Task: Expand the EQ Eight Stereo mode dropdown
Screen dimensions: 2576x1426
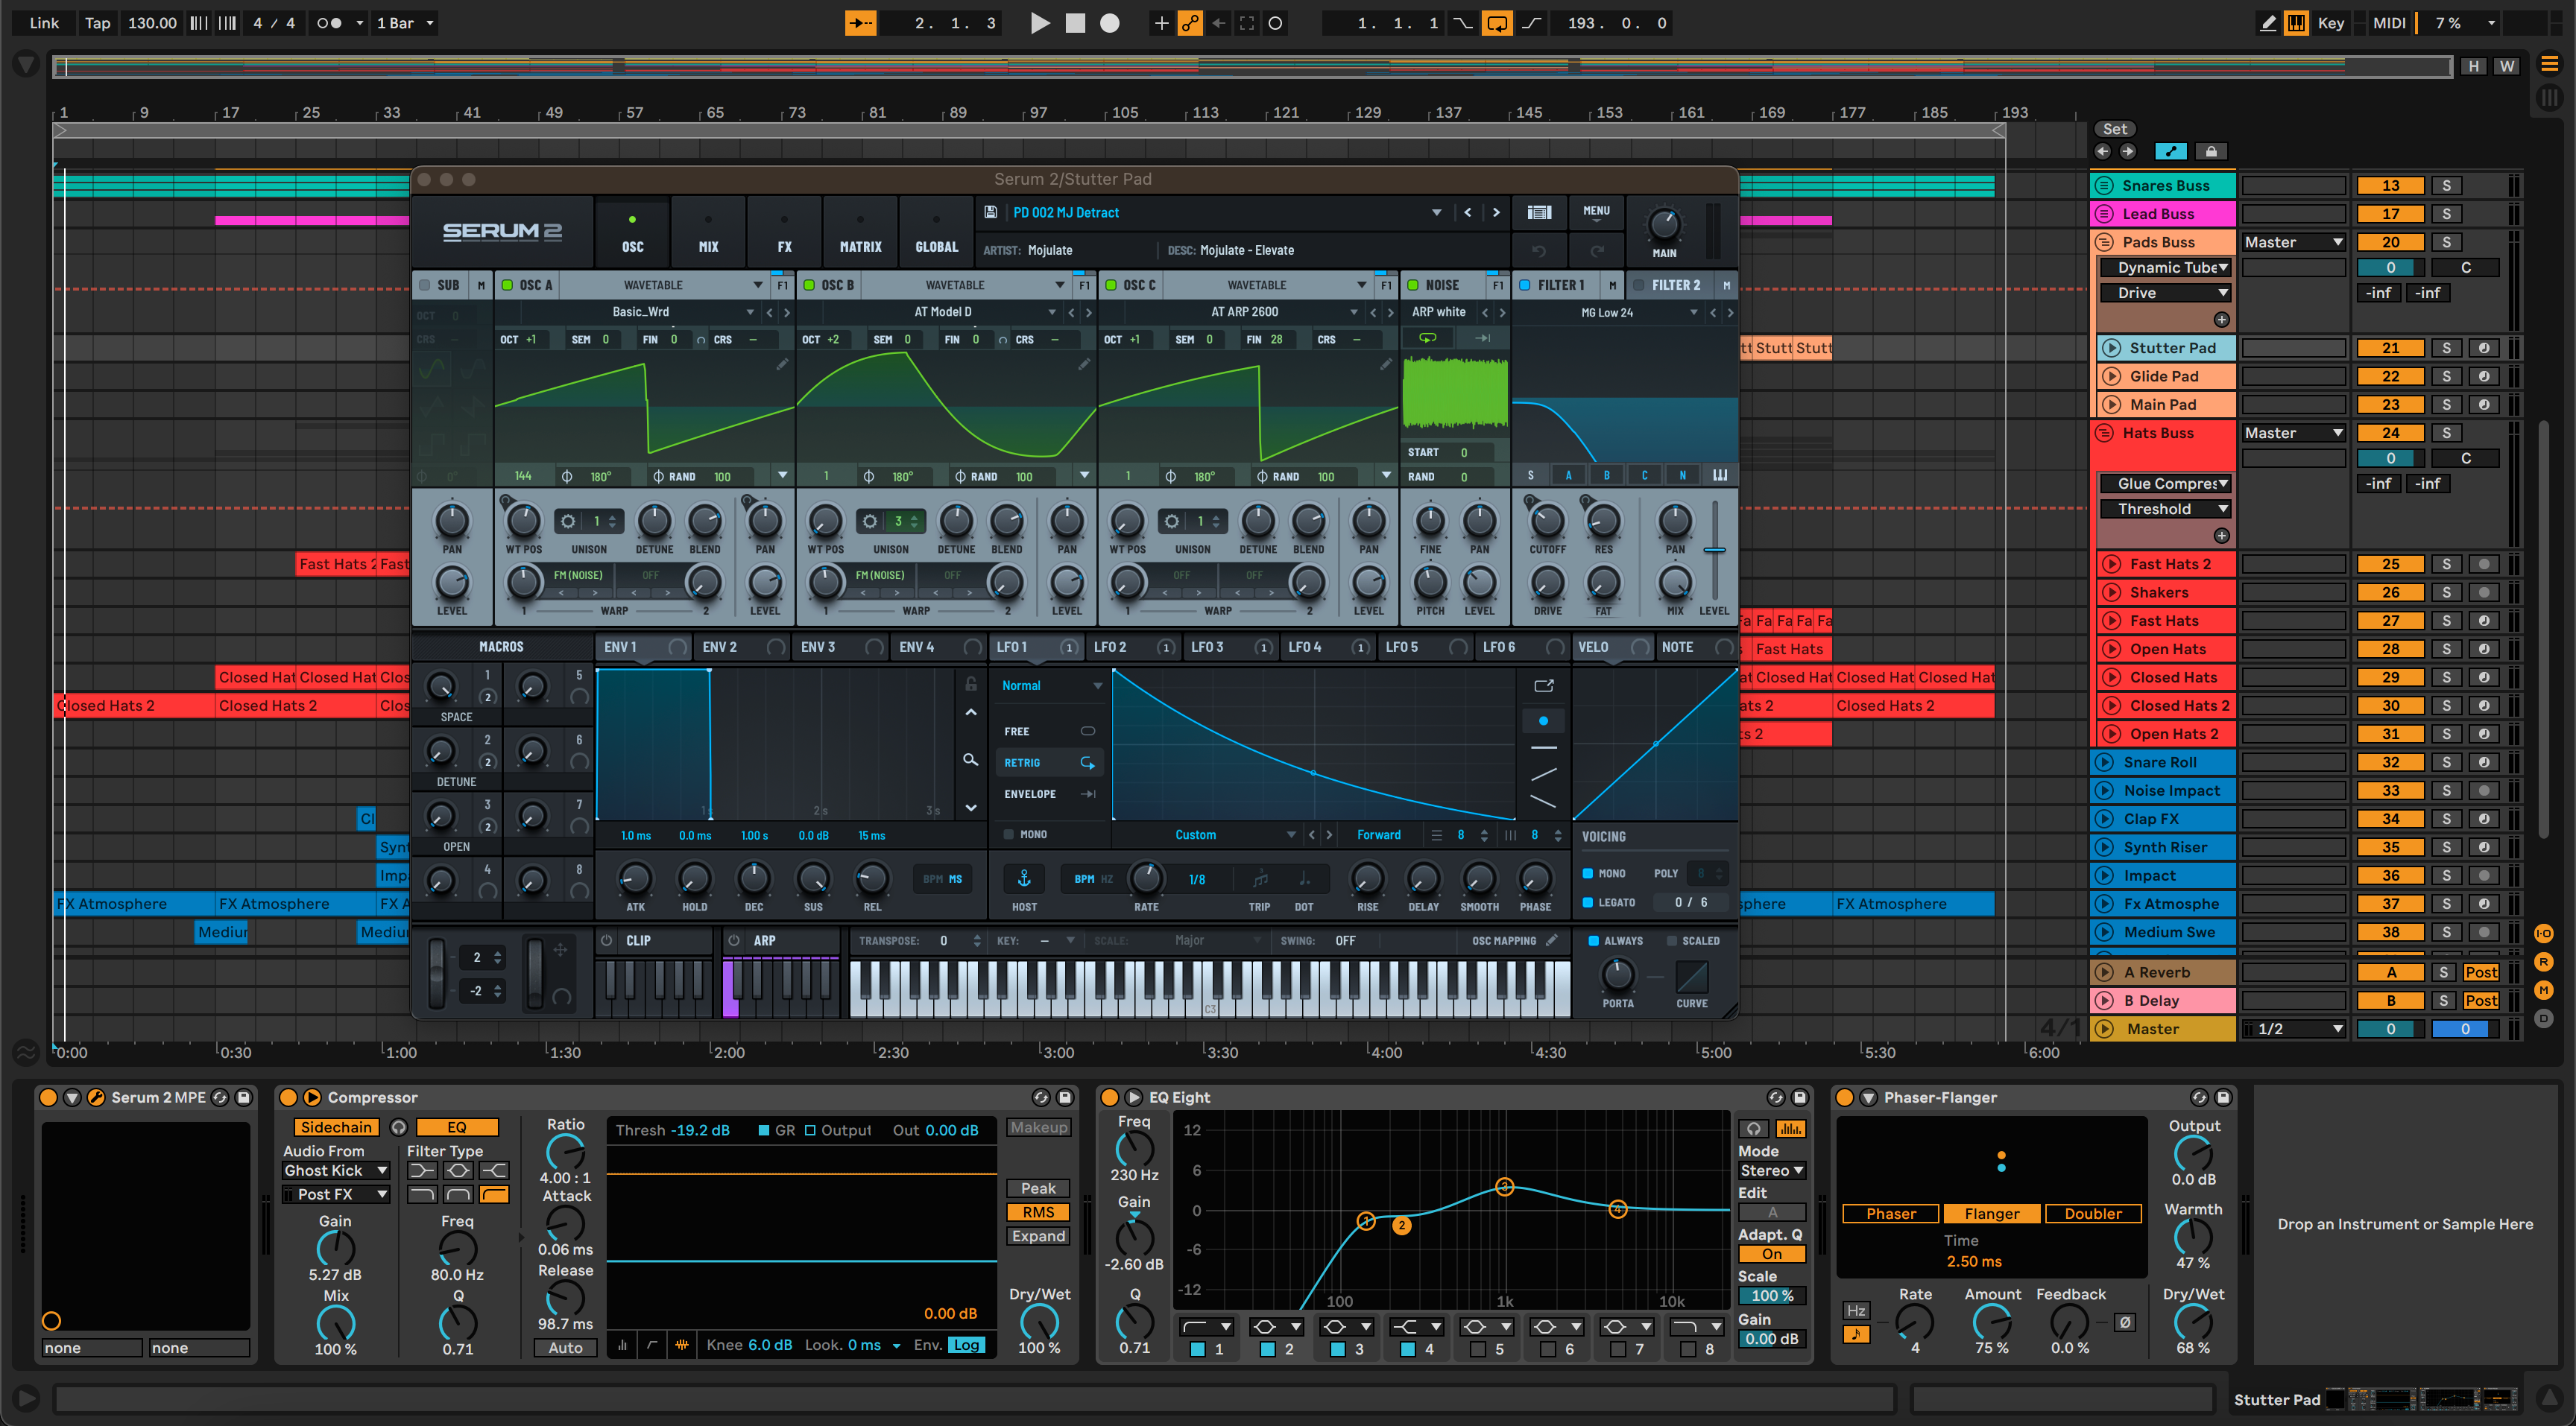Action: pyautogui.click(x=1771, y=1170)
